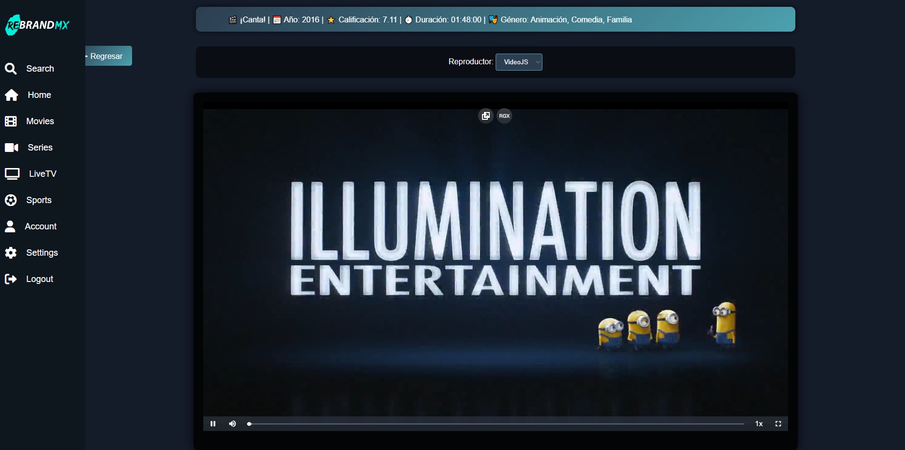Click the gold star rating icon

(331, 20)
